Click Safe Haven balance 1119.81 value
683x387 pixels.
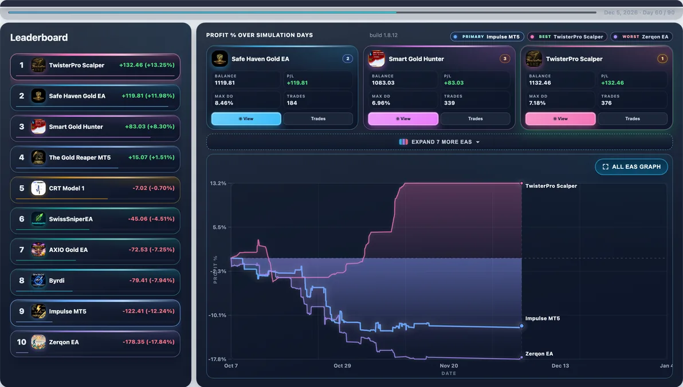click(225, 82)
